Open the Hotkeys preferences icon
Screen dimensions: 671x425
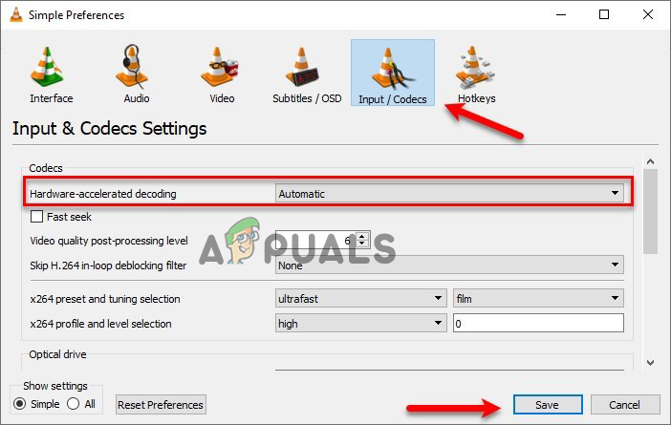click(x=475, y=67)
